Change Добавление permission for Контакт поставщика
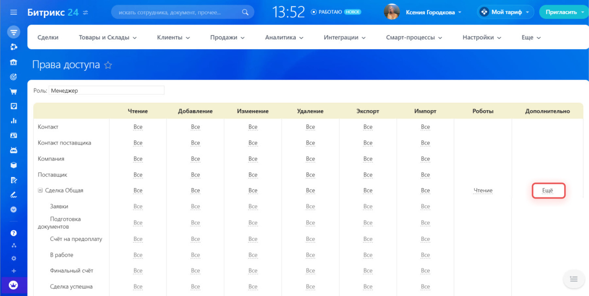589x296 pixels. [x=196, y=143]
